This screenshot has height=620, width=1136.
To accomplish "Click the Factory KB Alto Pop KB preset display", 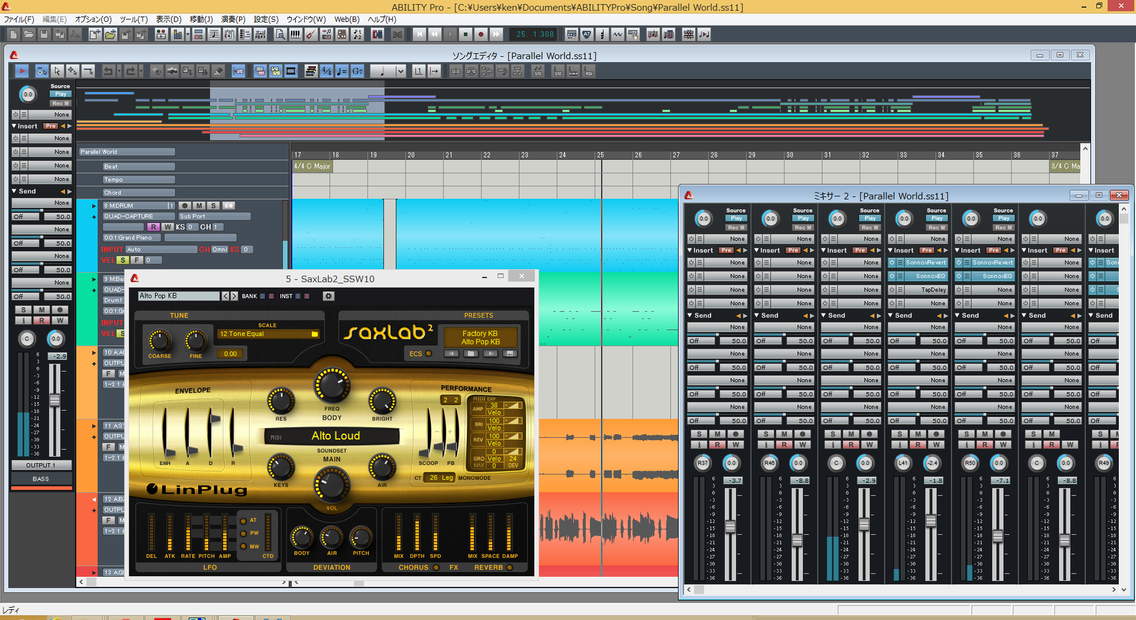I will (x=480, y=337).
